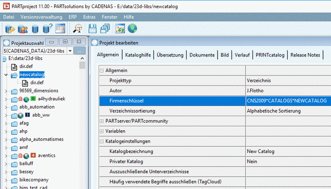Open the Fenster menu
This screenshot has width=331, height=189.
pyautogui.click(x=109, y=17)
